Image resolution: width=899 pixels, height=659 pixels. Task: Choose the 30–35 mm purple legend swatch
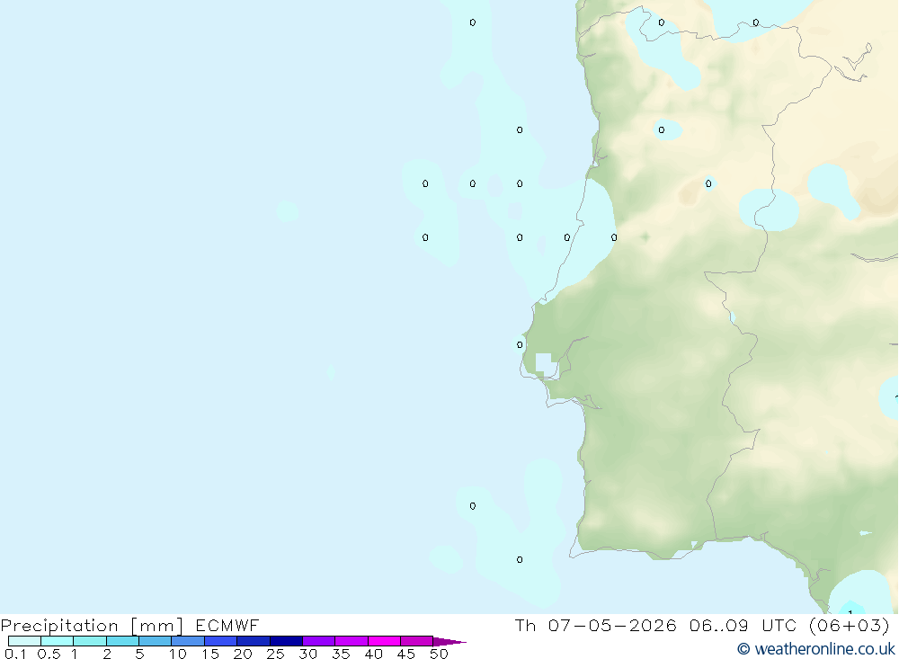pyautogui.click(x=318, y=641)
